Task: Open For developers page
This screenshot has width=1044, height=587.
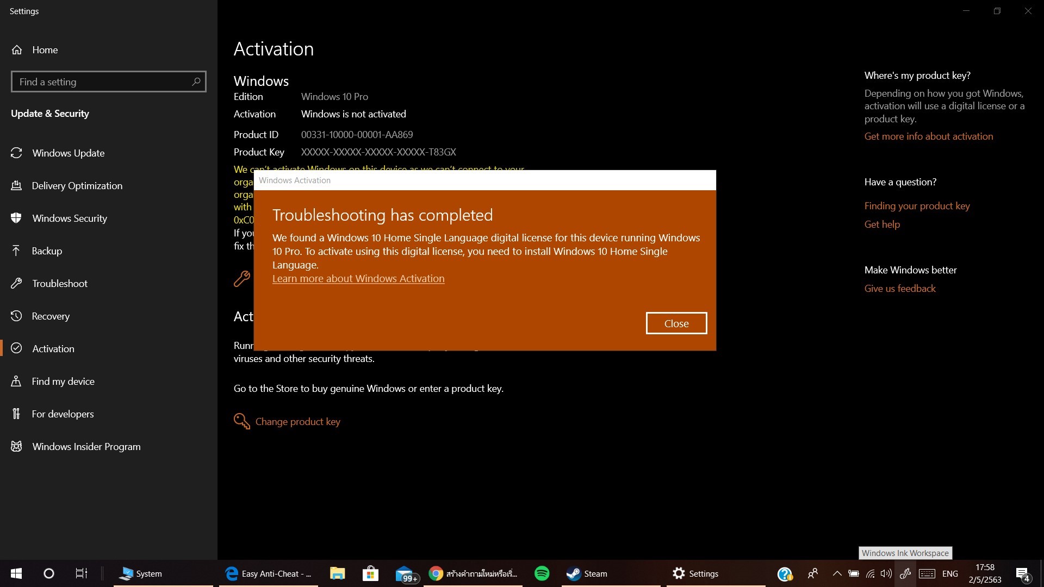Action: coord(109,414)
